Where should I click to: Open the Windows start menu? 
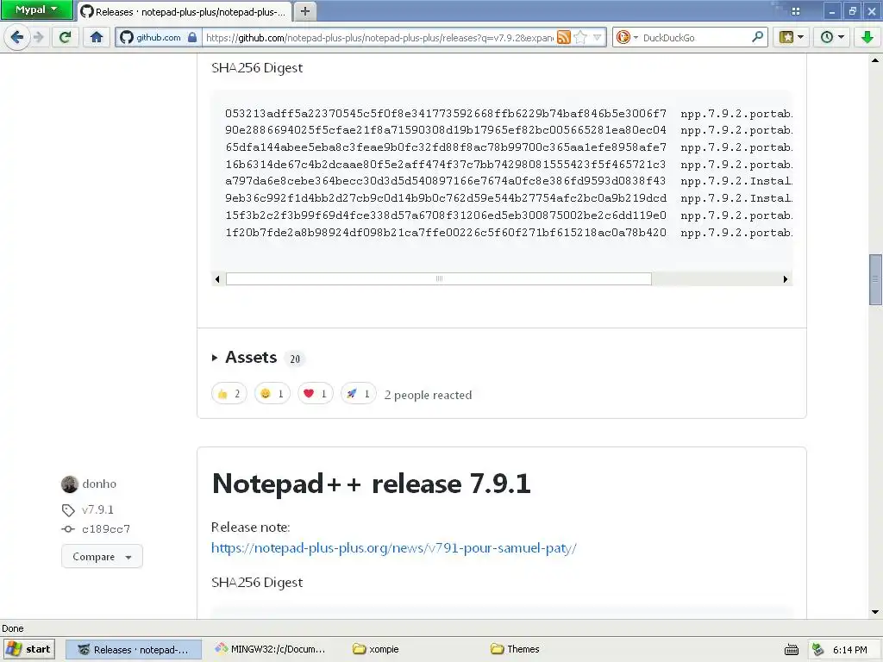click(x=29, y=649)
